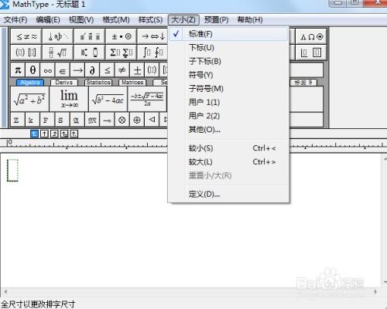The image size is (387, 309).
Task: Click the horizontal scrollbar left arrow
Action: (5, 292)
